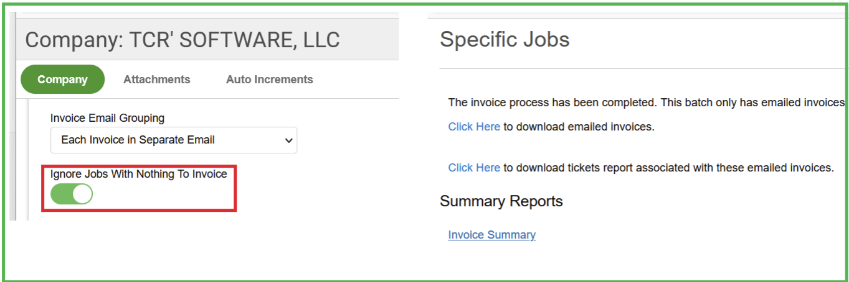Toggle Ignore Jobs With Nothing To Invoice switch
The image size is (849, 282).
[x=72, y=194]
